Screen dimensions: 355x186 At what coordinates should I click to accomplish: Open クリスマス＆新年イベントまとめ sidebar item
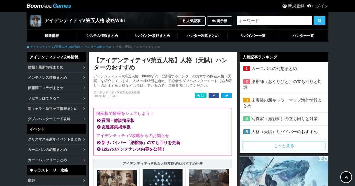click(x=56, y=139)
